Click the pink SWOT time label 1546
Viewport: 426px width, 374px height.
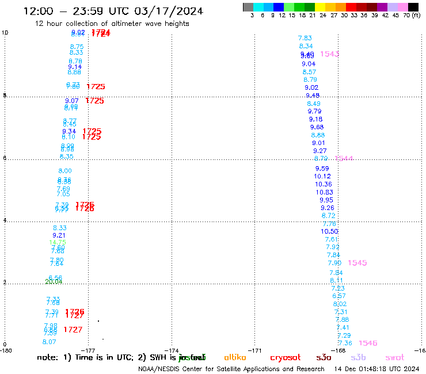[368, 344]
